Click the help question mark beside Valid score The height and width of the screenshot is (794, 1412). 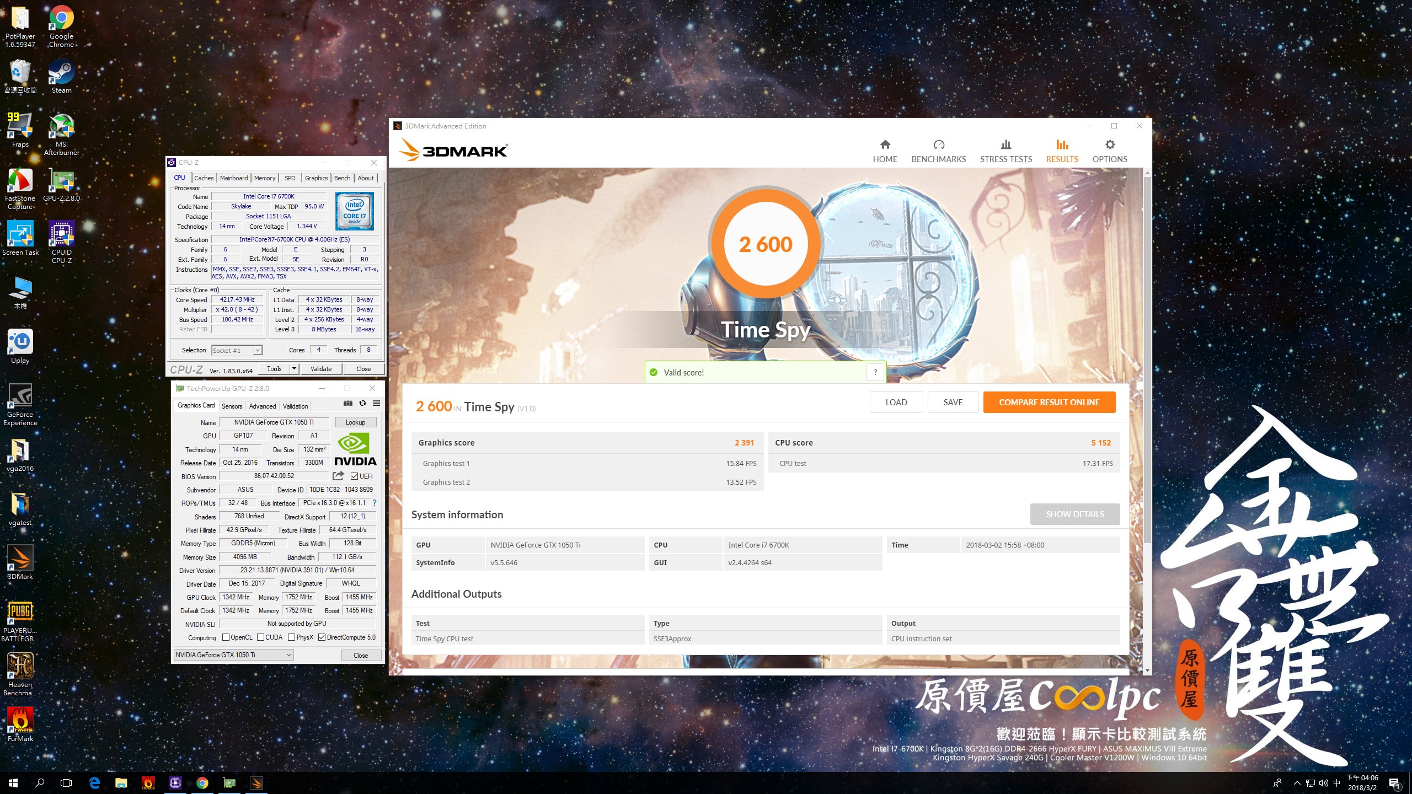[875, 372]
